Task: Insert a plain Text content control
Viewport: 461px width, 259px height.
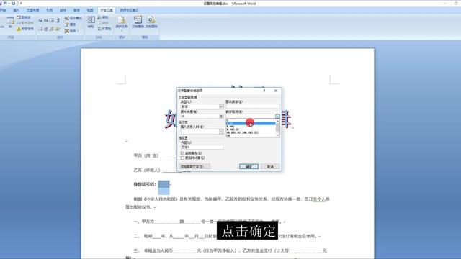Action: tap(46, 21)
